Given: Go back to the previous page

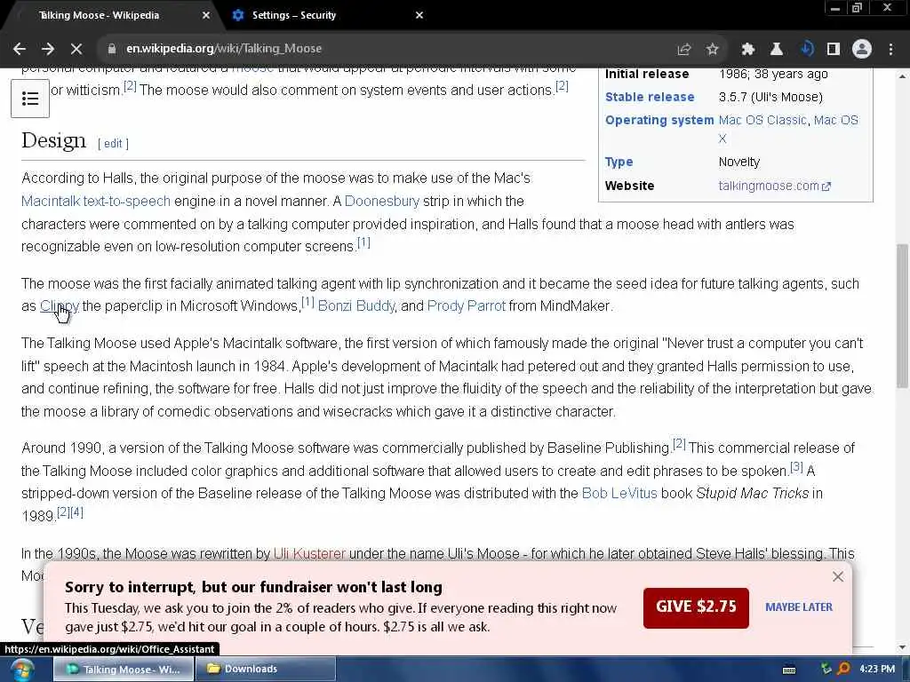Looking at the screenshot, I should click(20, 49).
